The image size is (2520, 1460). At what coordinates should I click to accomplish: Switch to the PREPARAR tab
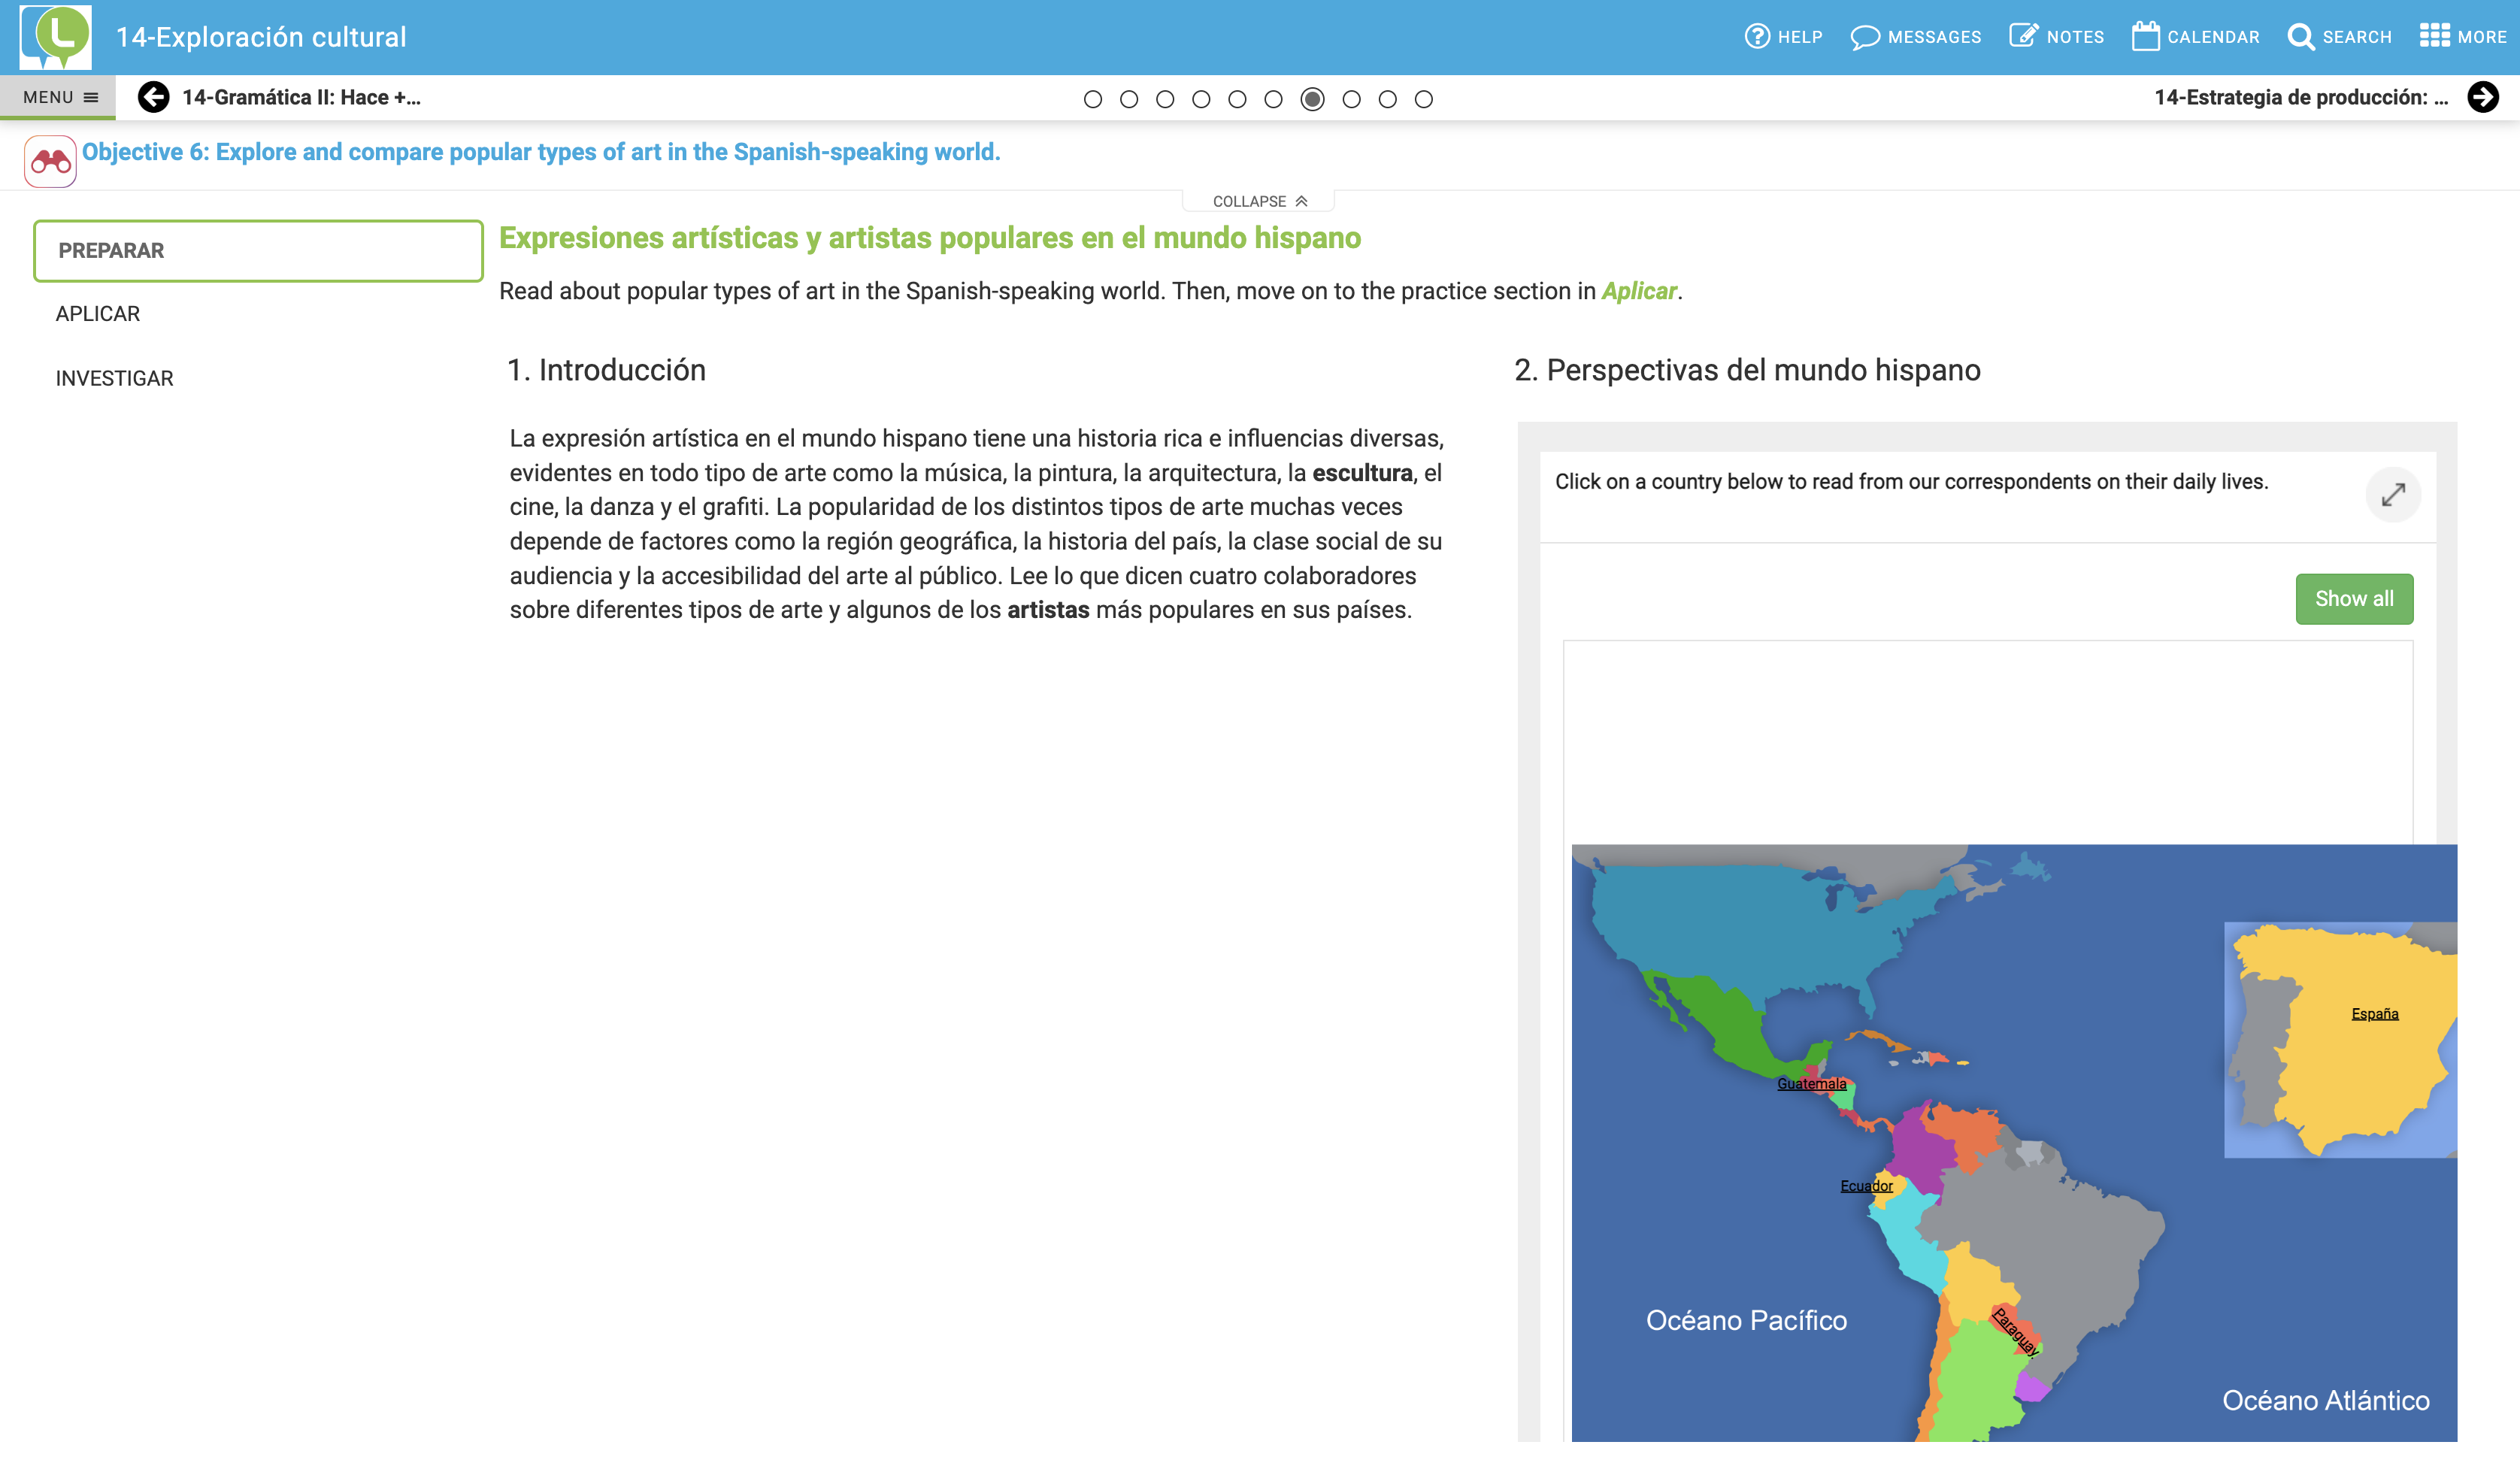point(258,251)
